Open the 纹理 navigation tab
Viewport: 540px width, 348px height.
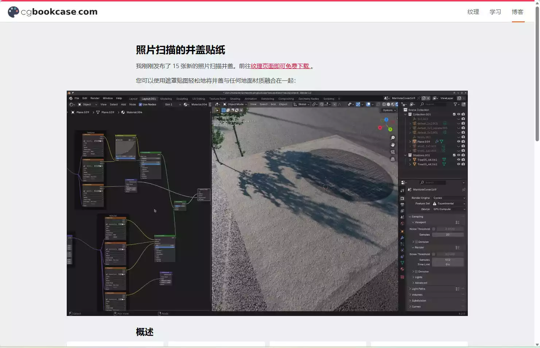[x=473, y=12]
